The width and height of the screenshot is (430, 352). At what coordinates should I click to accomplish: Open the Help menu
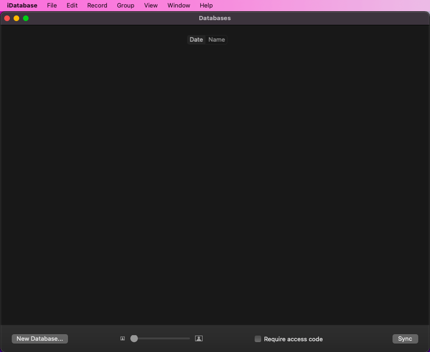(206, 6)
